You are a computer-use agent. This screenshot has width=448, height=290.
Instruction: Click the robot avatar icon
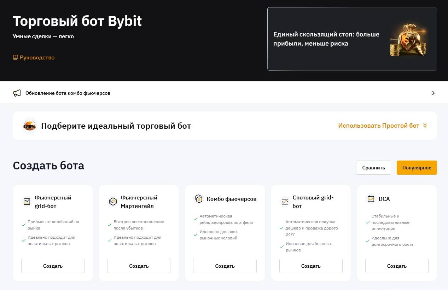point(30,126)
